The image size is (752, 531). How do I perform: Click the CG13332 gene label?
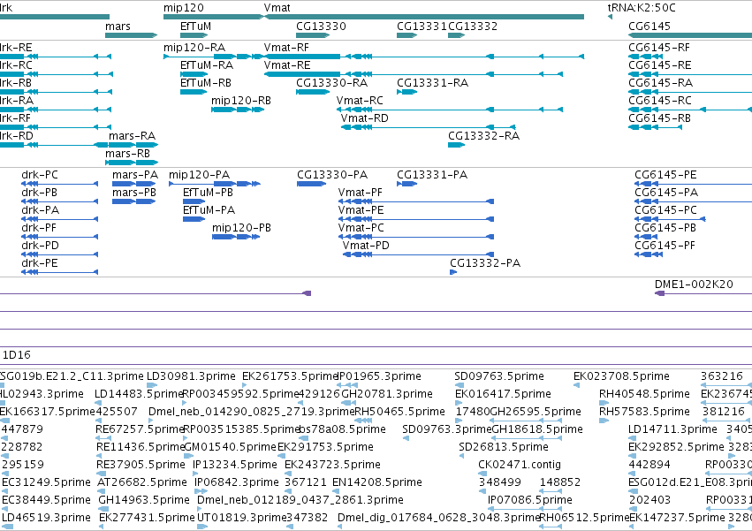pyautogui.click(x=473, y=27)
